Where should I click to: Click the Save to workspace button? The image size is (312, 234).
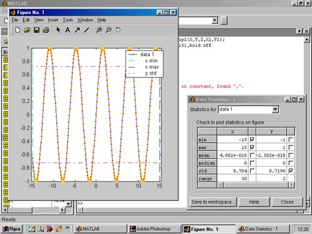pyautogui.click(x=213, y=202)
